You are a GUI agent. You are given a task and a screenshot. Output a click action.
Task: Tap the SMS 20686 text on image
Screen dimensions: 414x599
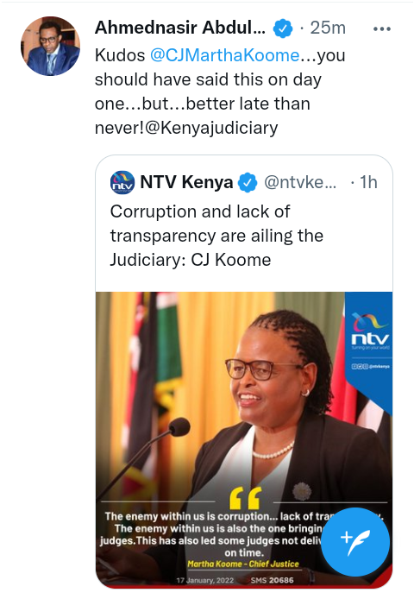click(272, 580)
